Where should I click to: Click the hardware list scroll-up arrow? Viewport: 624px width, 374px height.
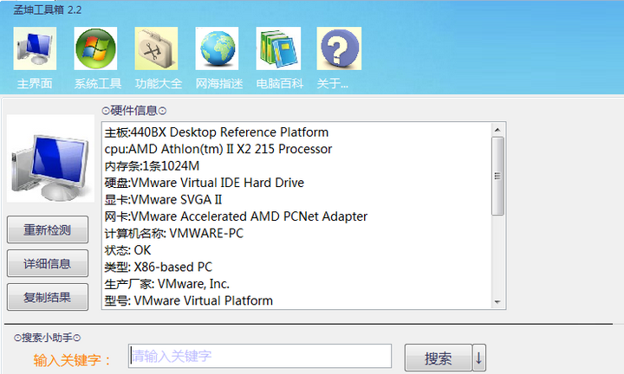tap(497, 130)
